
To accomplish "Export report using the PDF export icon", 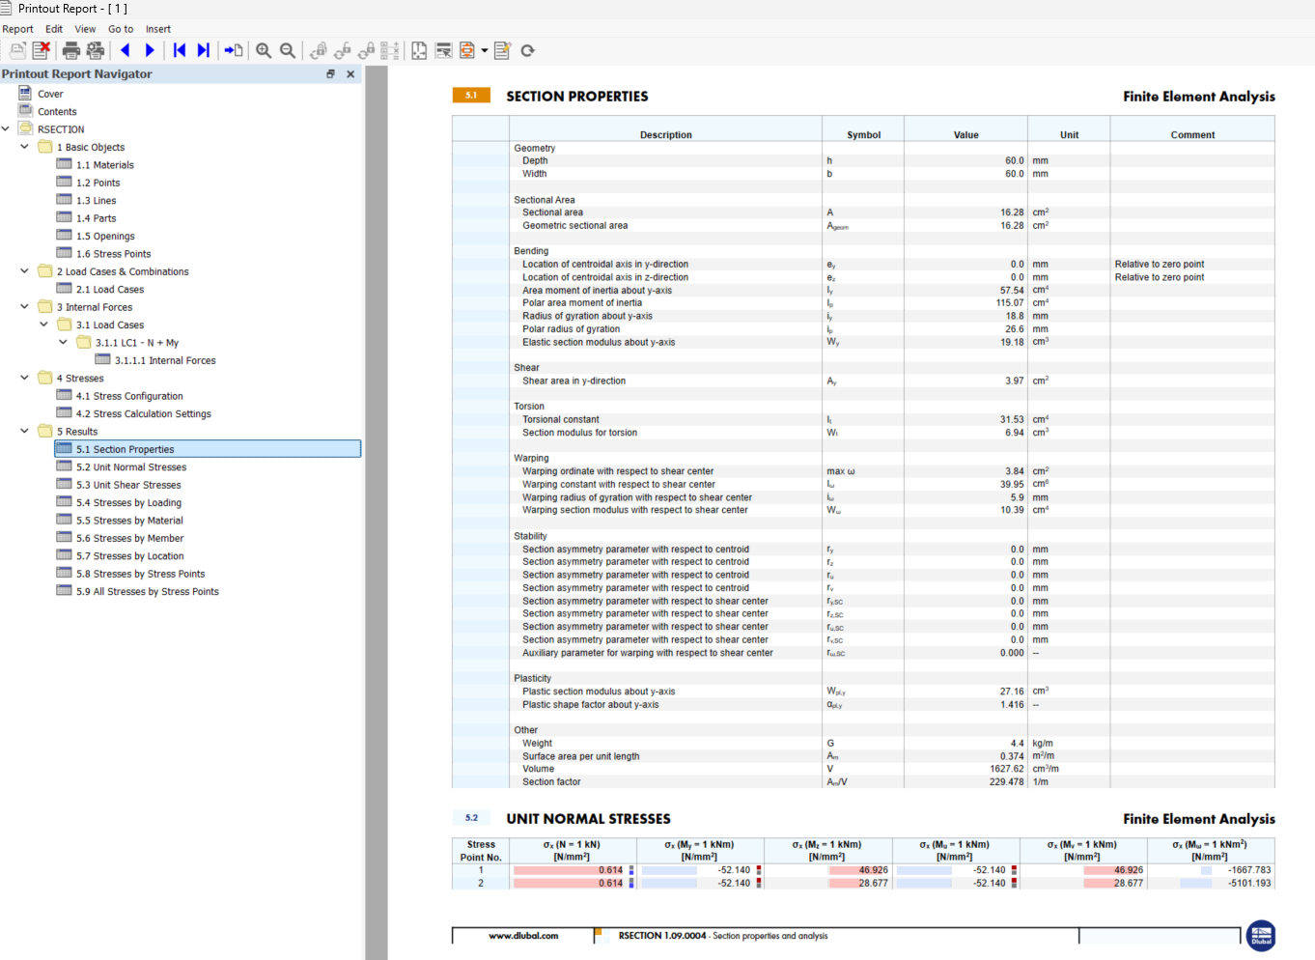I will [464, 50].
